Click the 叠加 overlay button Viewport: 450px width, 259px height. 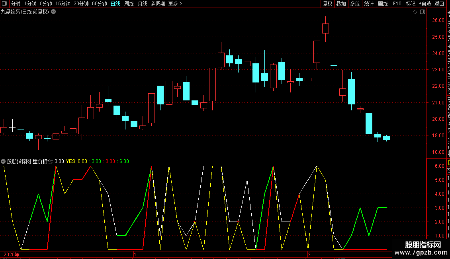click(x=341, y=4)
